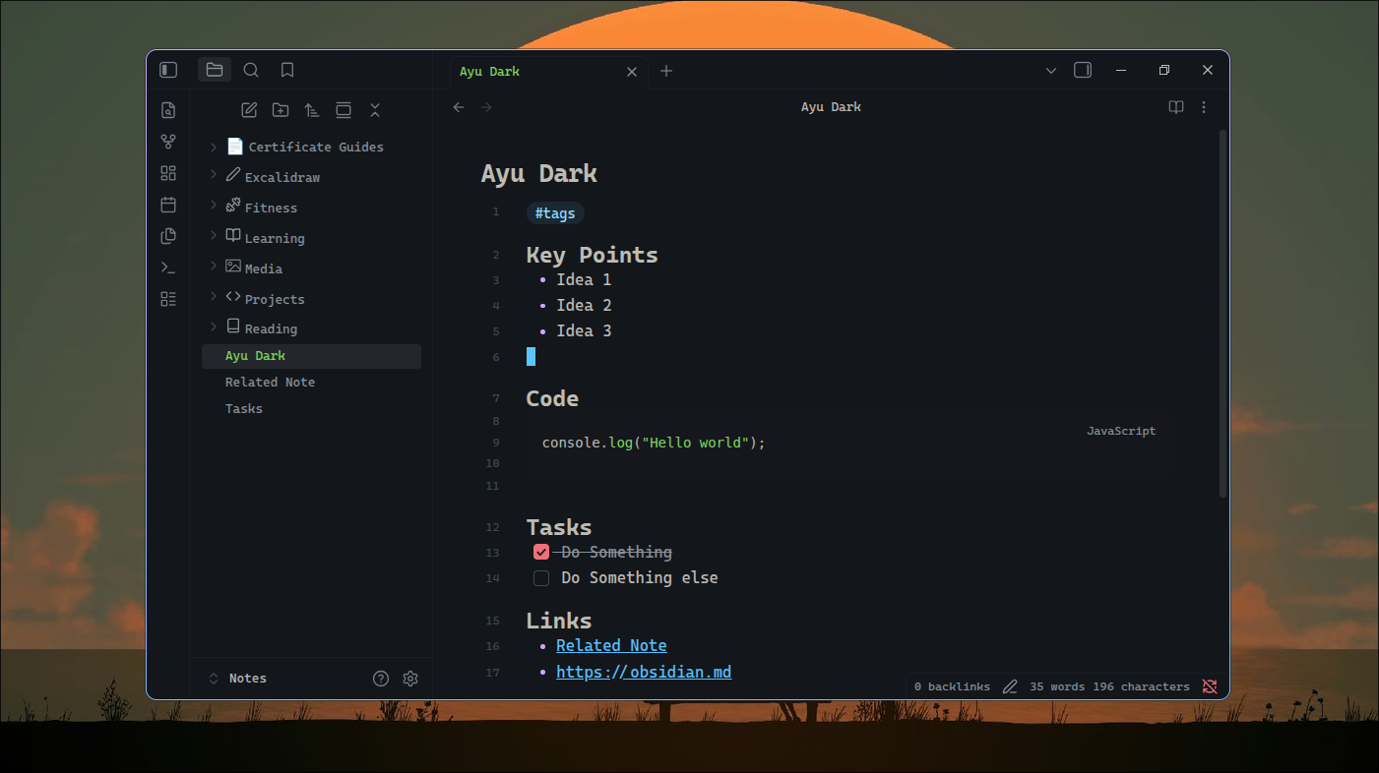The image size is (1379, 773).
Task: Toggle the left sidebar collapse icon
Action: click(x=168, y=70)
